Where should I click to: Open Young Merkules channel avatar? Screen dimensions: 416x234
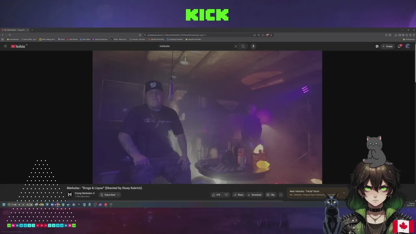pos(70,195)
